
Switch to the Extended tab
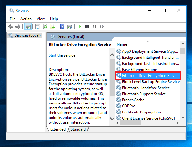coord(58,129)
